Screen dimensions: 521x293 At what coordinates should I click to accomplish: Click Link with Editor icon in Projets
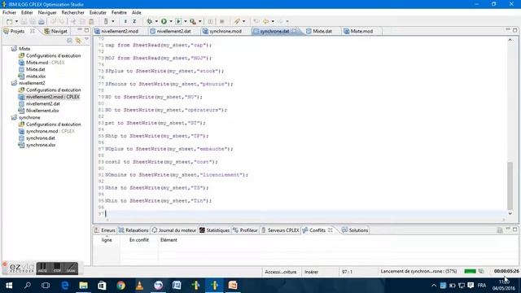pyautogui.click(x=78, y=41)
